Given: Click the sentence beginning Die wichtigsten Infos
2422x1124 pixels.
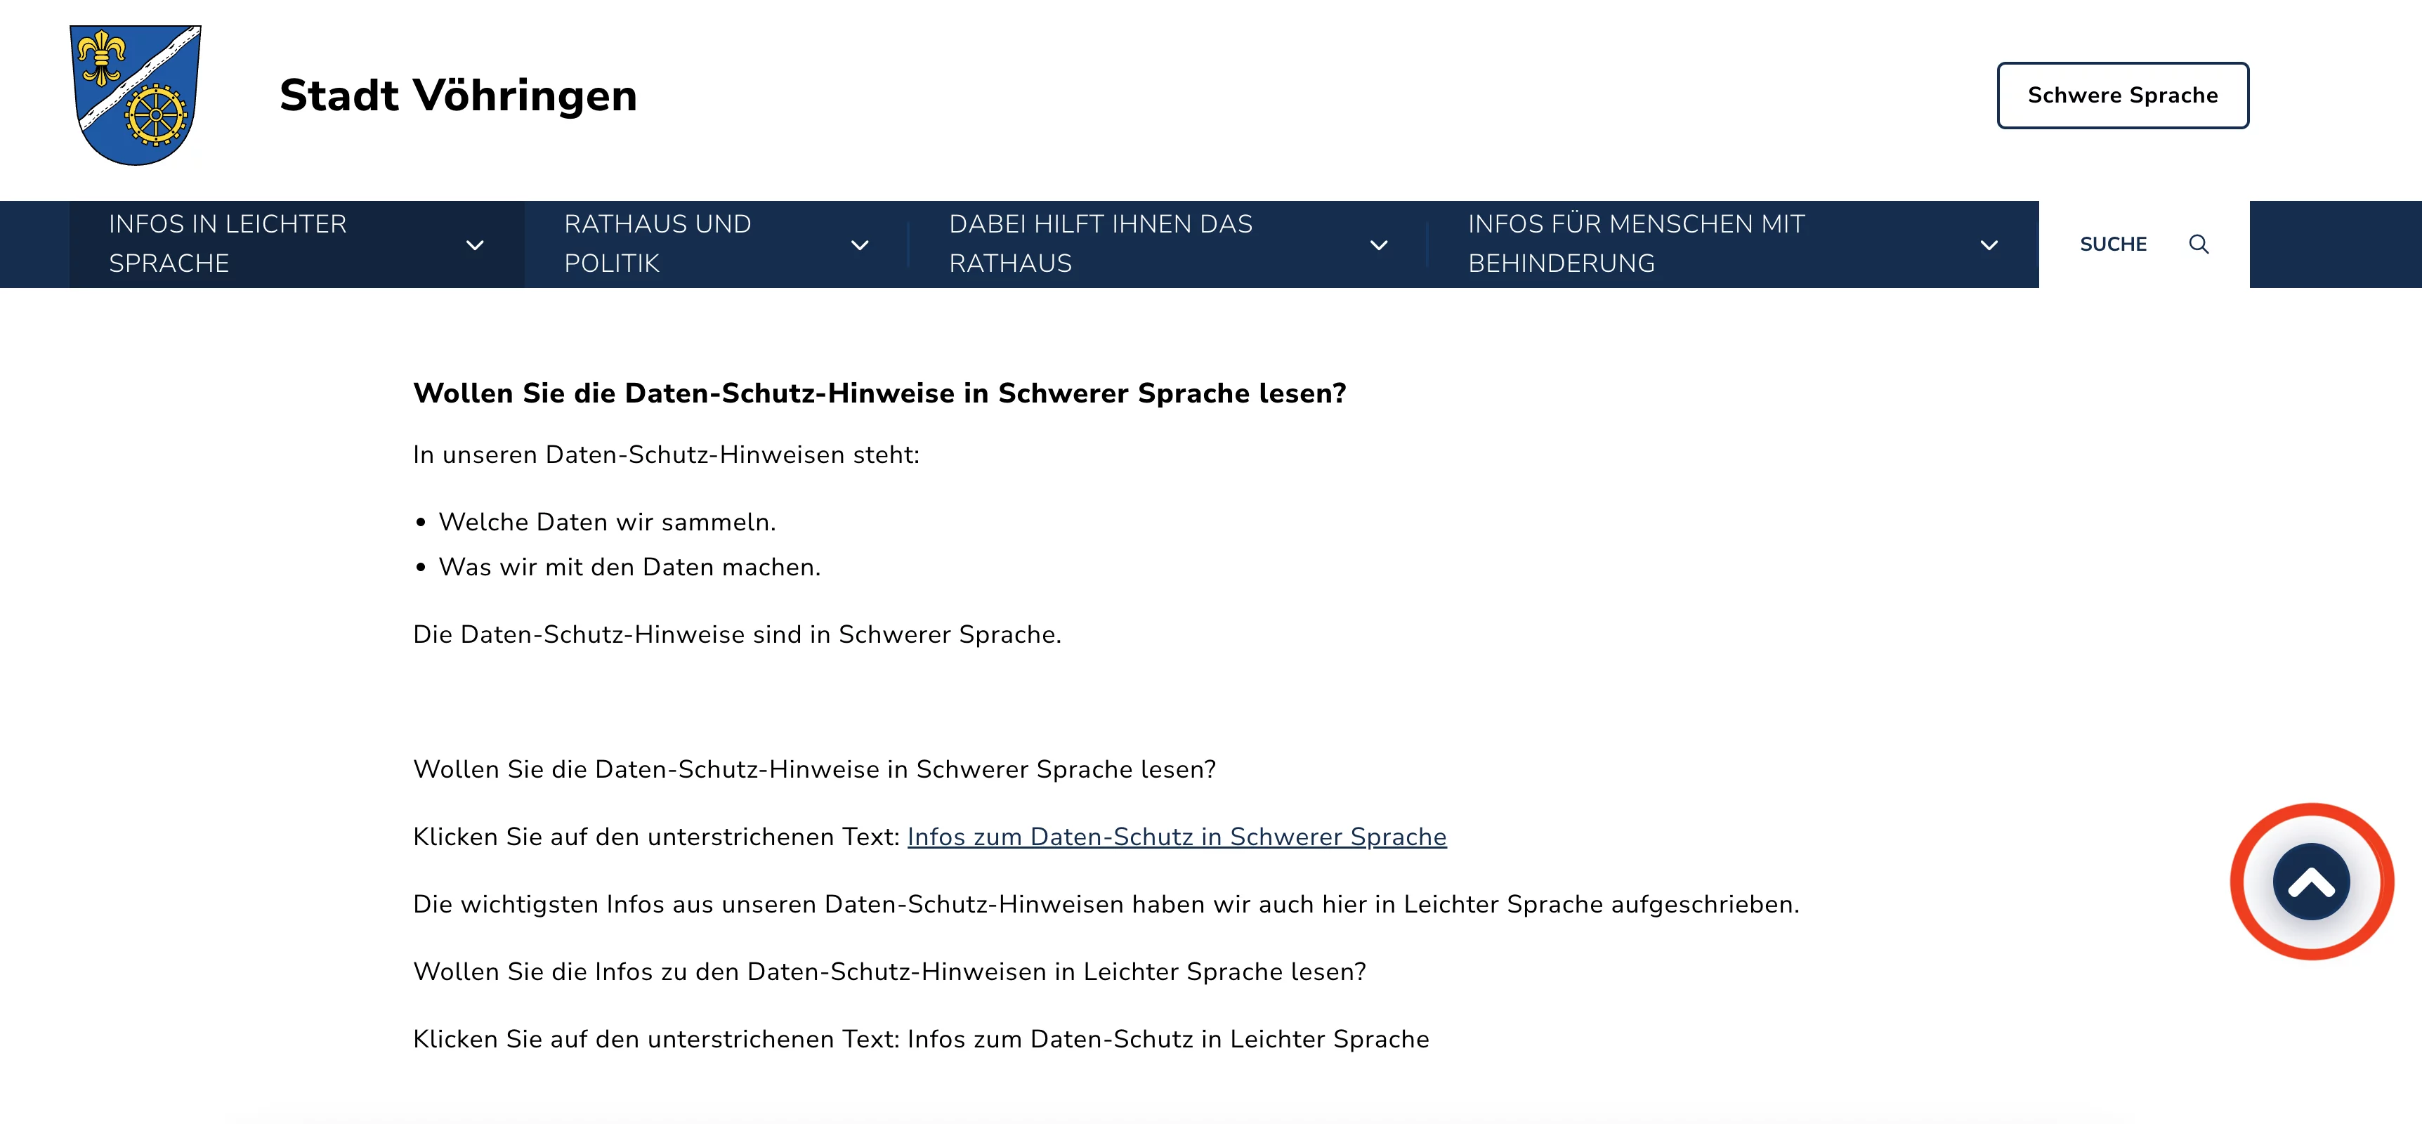Looking at the screenshot, I should 1106,904.
